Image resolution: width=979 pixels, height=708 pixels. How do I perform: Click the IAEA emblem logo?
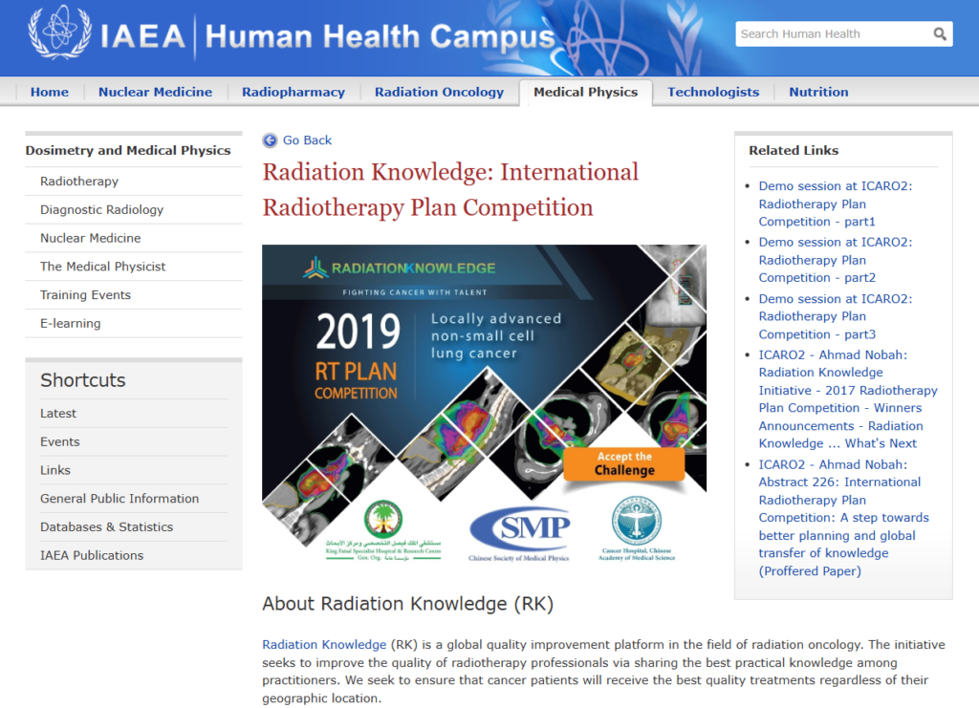coord(59,34)
